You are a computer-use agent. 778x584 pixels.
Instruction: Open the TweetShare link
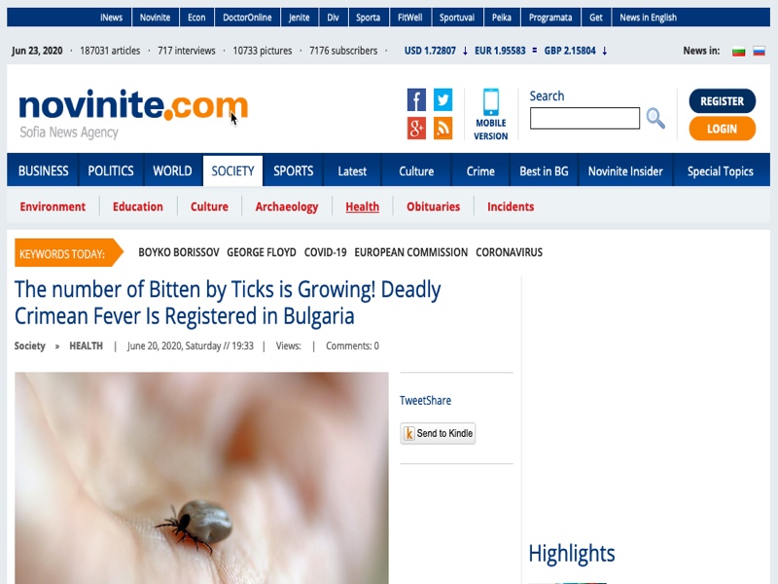425,400
